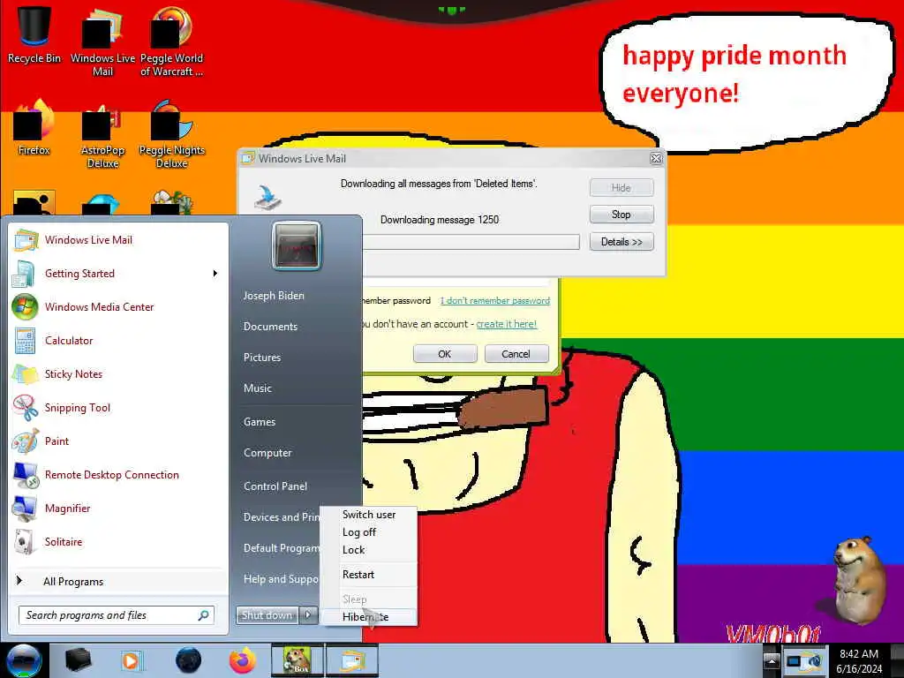Launch Windows Media Center
Viewport: 904px width, 678px height.
tap(118, 306)
